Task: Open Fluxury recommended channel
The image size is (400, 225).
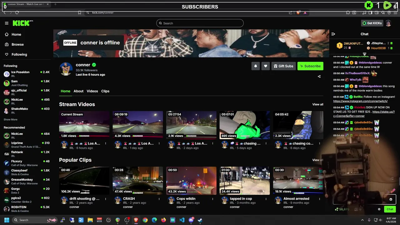Action: (x=27, y=163)
